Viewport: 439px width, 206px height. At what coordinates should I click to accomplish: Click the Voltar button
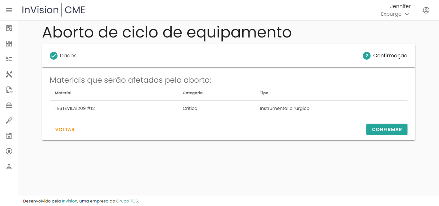coord(65,130)
